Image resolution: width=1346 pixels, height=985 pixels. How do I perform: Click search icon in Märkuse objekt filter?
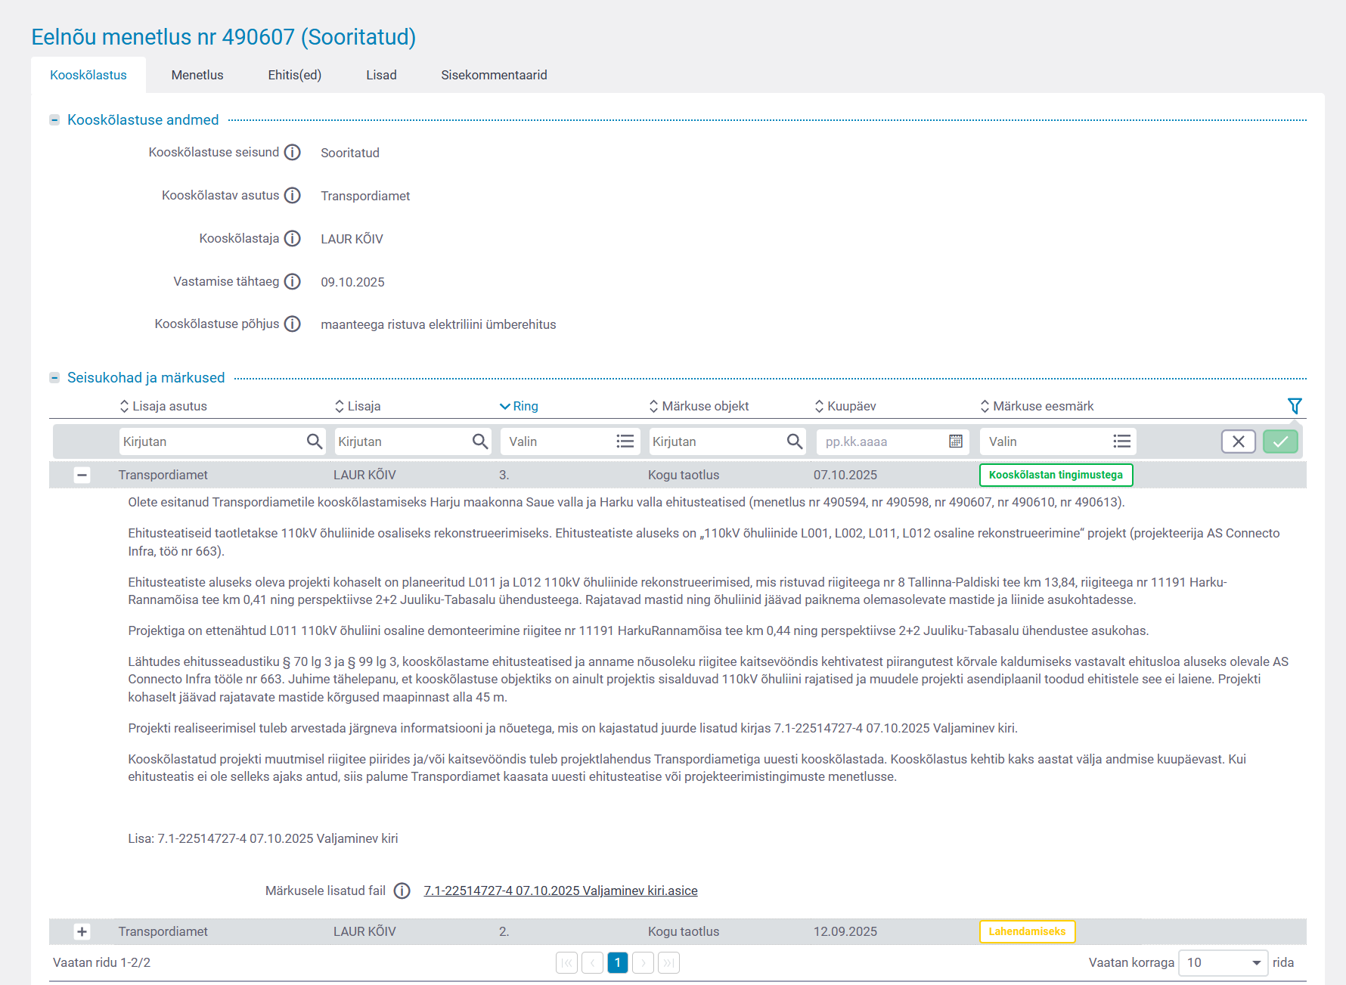click(x=794, y=441)
